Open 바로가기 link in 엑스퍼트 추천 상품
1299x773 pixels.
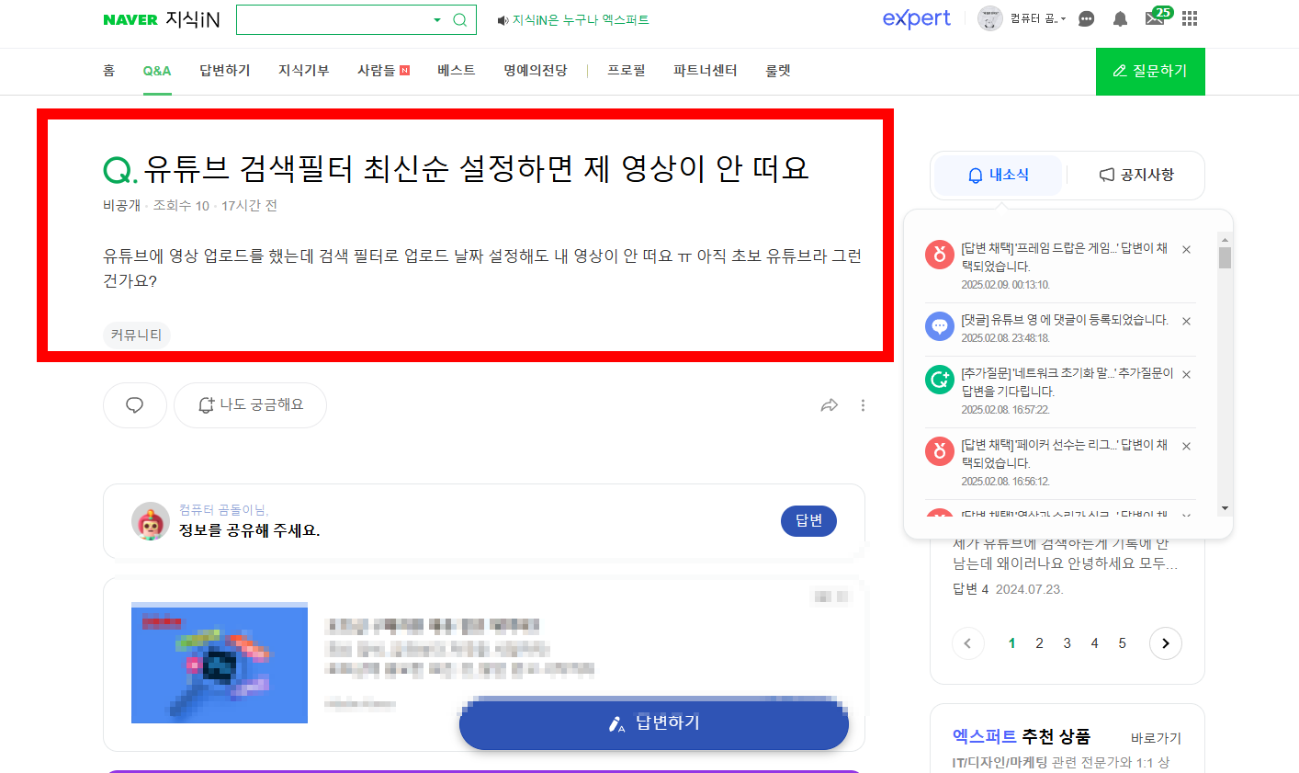[x=1156, y=738]
